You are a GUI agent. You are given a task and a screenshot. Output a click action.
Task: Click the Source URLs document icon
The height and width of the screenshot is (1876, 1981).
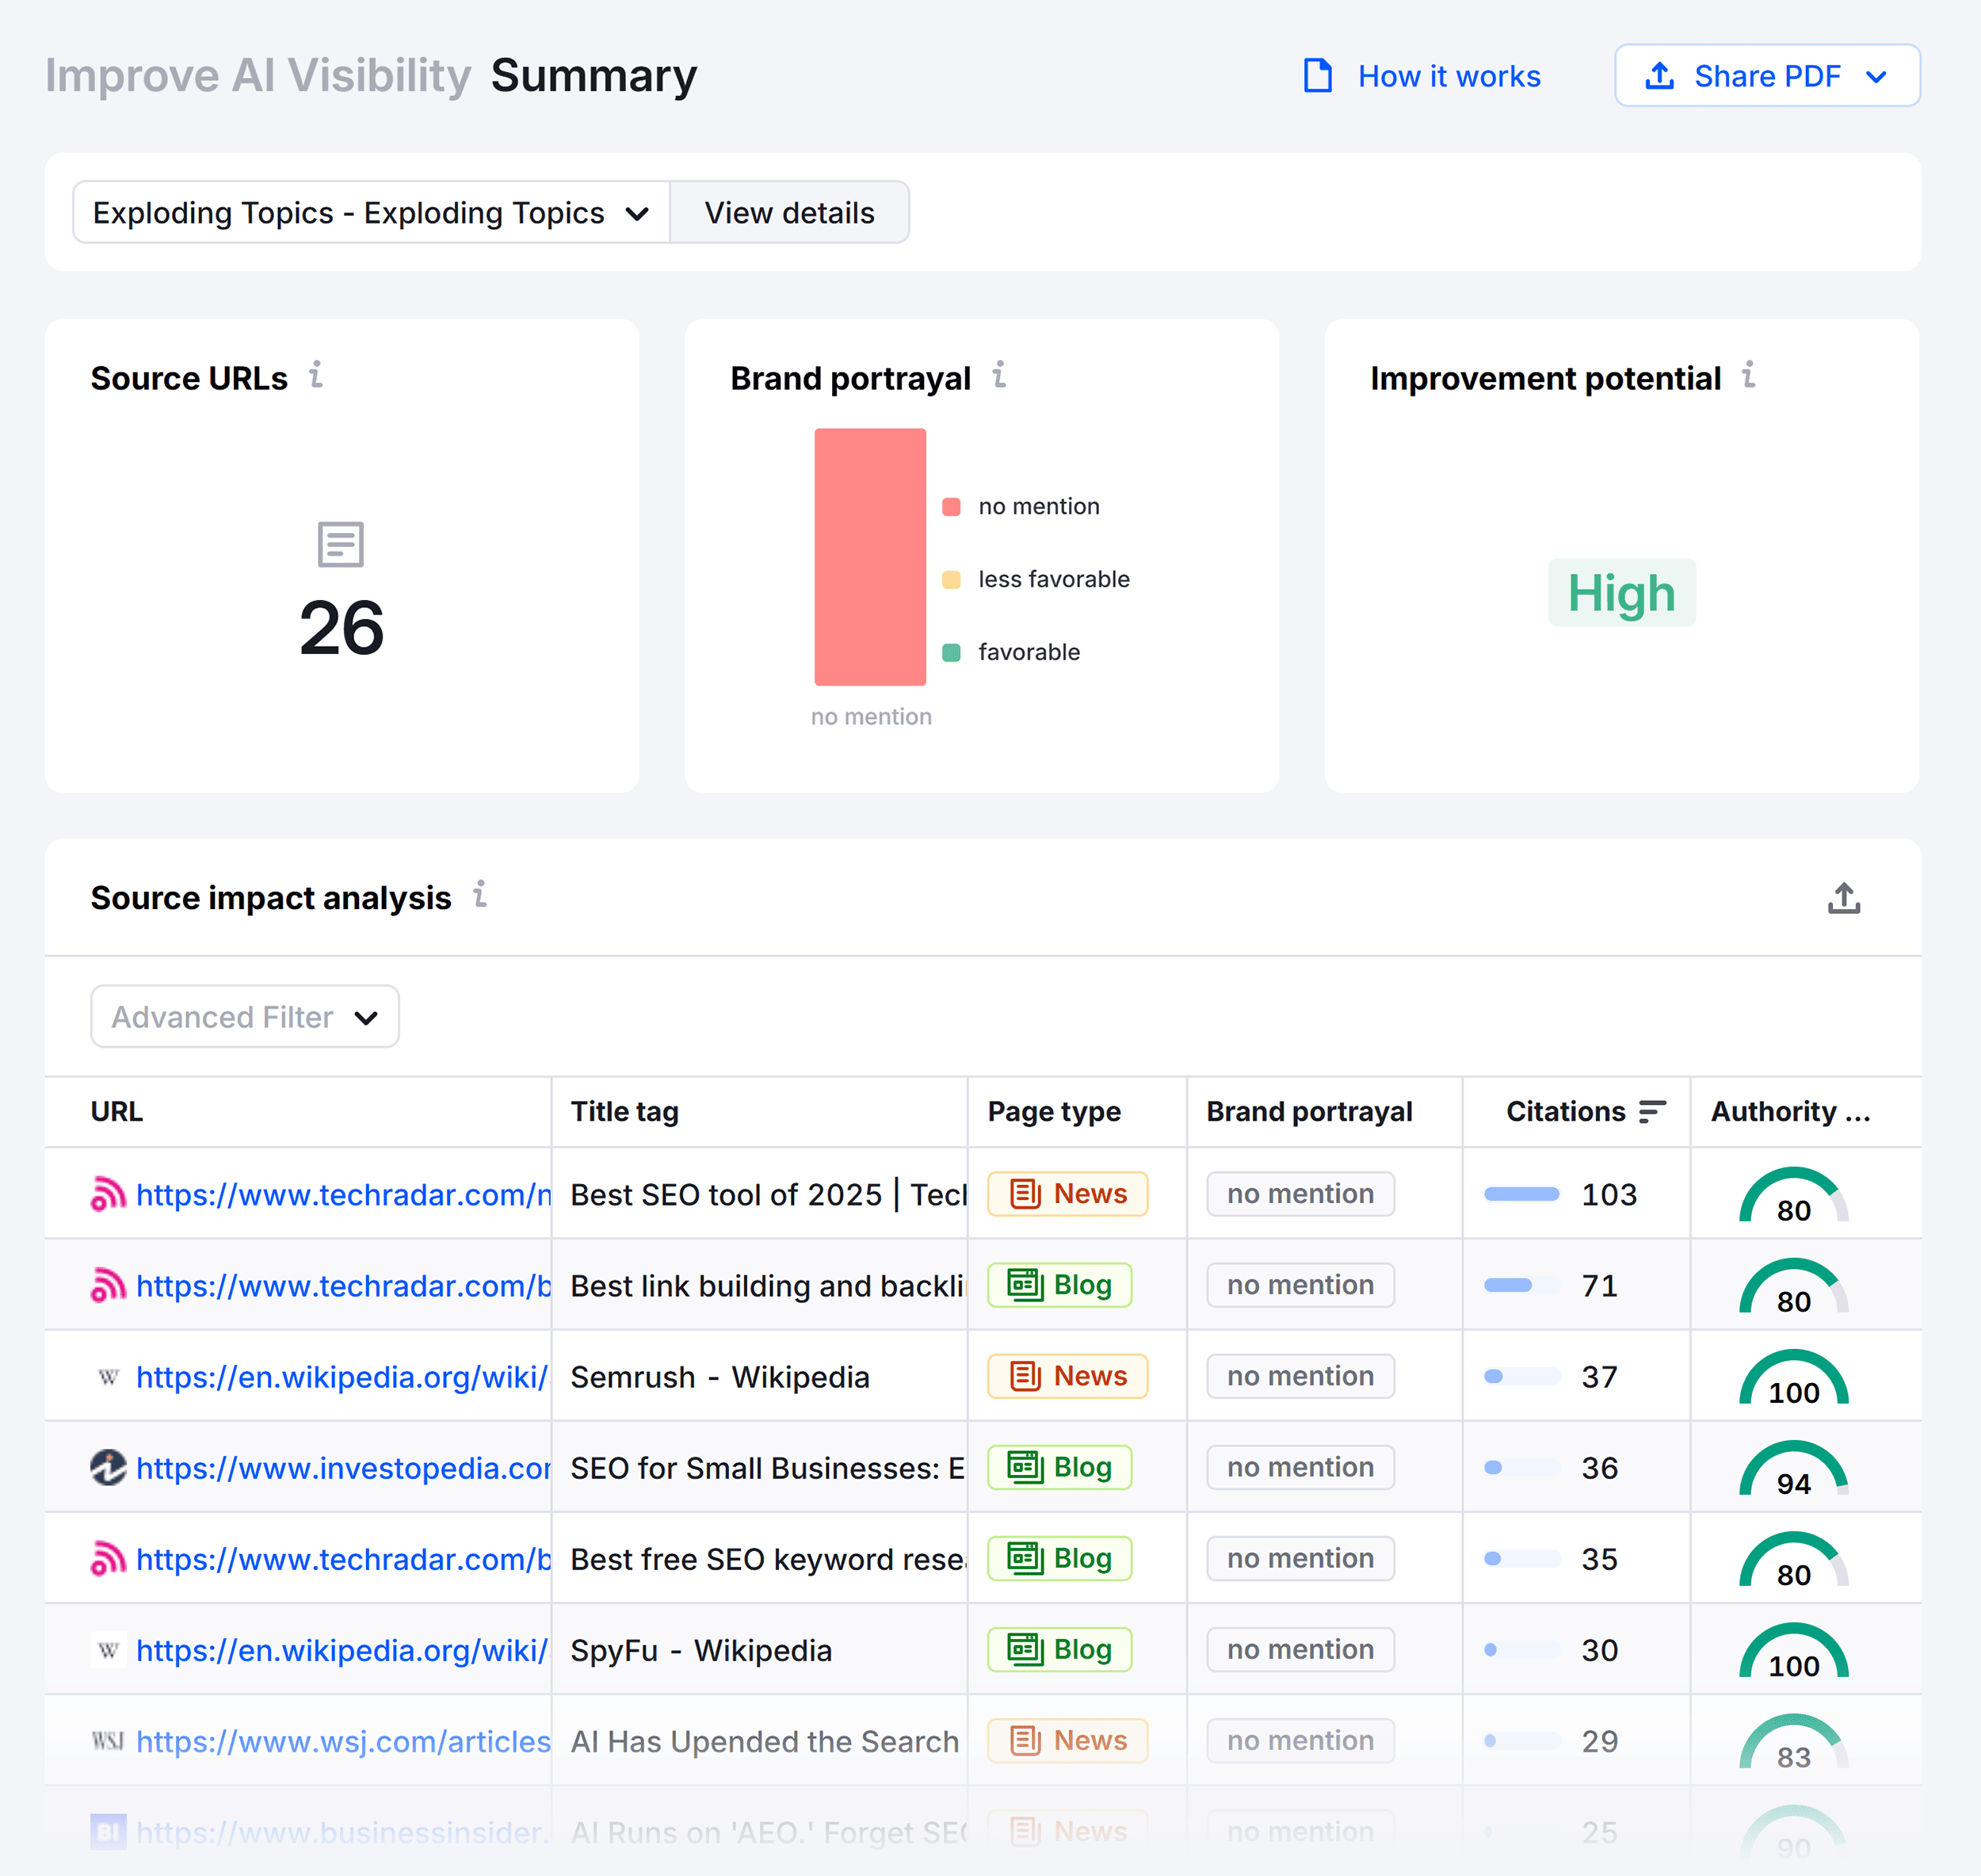click(x=340, y=544)
